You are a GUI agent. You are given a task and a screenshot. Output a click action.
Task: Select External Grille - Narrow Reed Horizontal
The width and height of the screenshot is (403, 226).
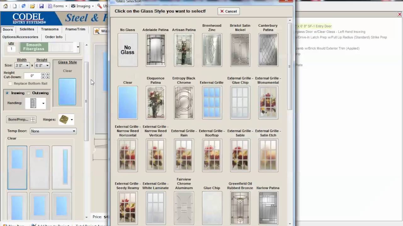pyautogui.click(x=128, y=155)
